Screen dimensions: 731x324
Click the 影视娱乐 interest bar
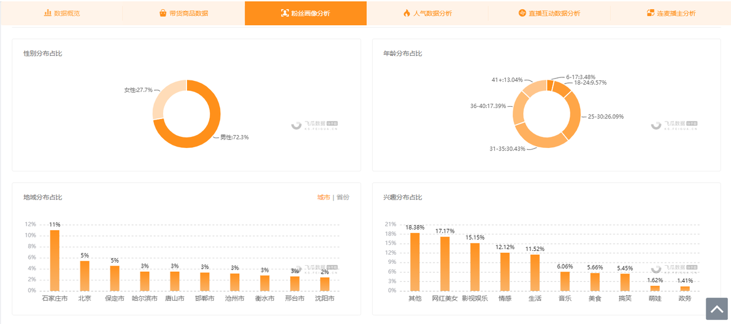(475, 267)
